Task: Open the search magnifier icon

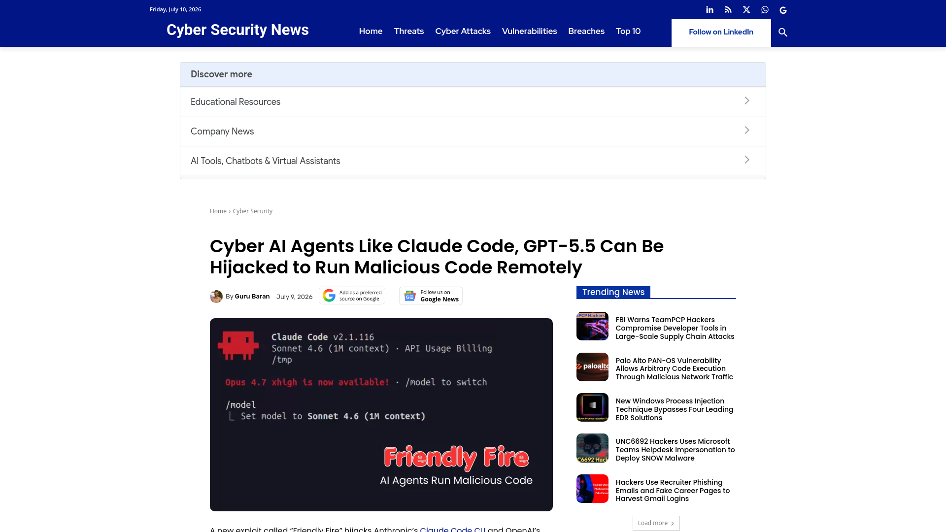Action: tap(783, 33)
